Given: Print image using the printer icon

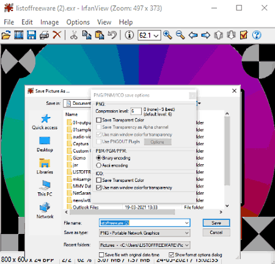Looking at the screenshot, I should click(44, 35).
